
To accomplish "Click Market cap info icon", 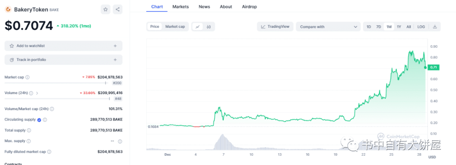I will coord(27,77).
